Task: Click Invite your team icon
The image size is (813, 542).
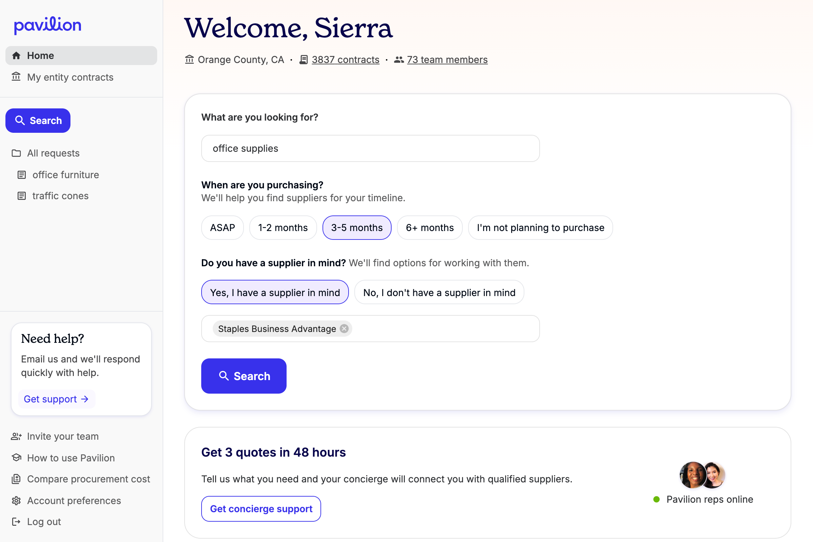Action: [16, 436]
